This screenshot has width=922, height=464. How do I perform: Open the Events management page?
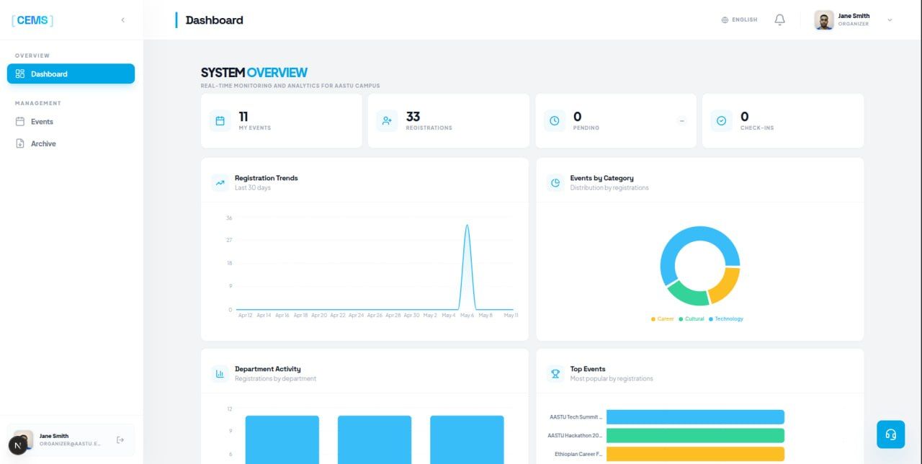tap(71, 122)
